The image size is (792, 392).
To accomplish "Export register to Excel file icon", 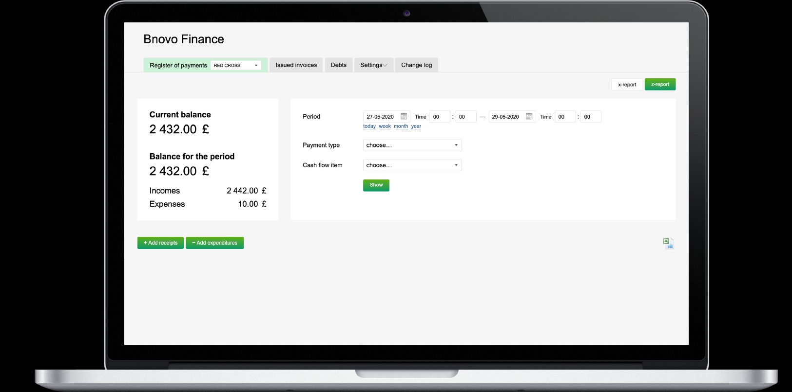I will pos(669,243).
